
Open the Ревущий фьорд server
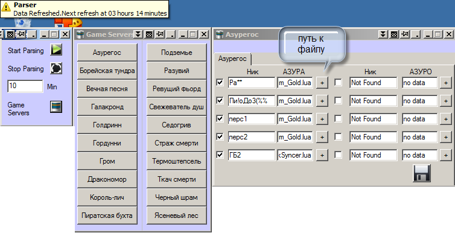(x=176, y=89)
